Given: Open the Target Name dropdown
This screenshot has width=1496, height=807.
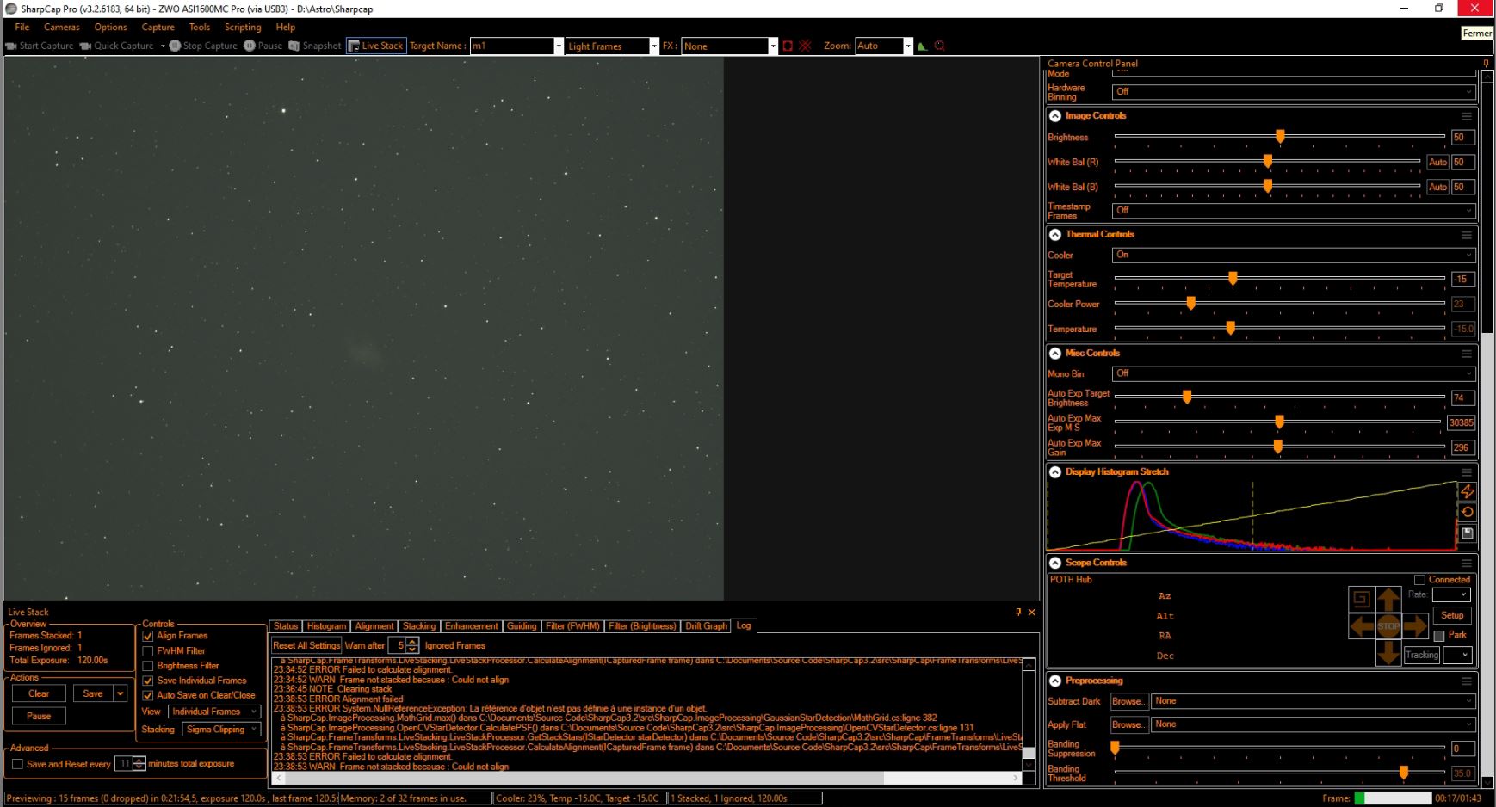Looking at the screenshot, I should tap(559, 46).
